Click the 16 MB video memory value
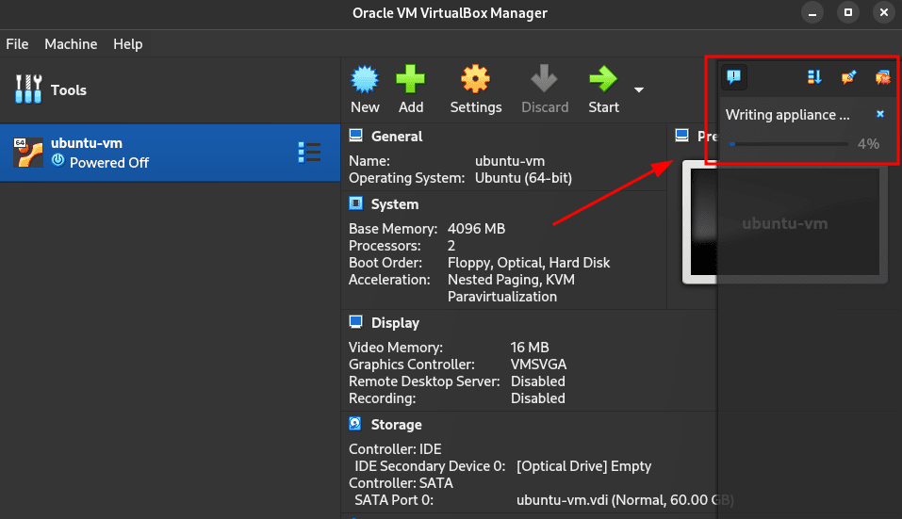Viewport: 902px width, 519px height. 530,348
